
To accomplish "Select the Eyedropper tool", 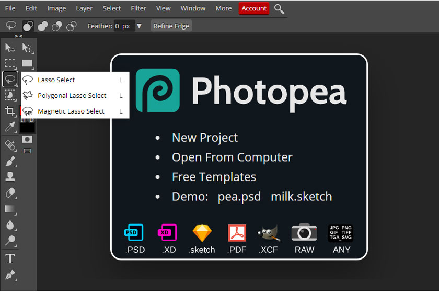I will (x=10, y=127).
